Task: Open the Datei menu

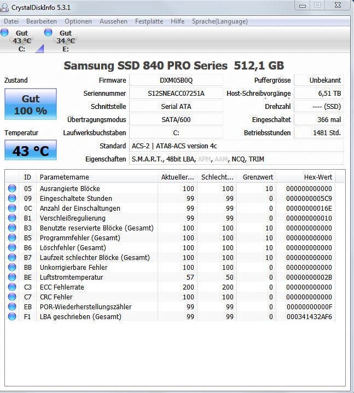Action: (11, 21)
